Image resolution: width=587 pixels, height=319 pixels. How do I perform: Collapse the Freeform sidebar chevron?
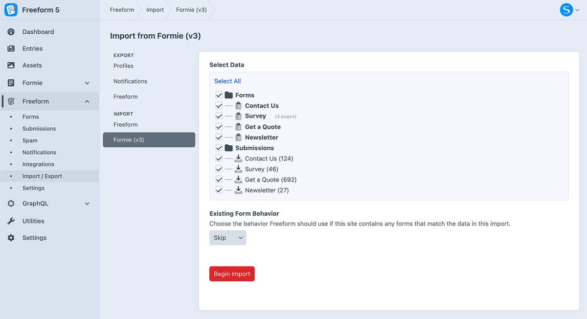(x=87, y=101)
